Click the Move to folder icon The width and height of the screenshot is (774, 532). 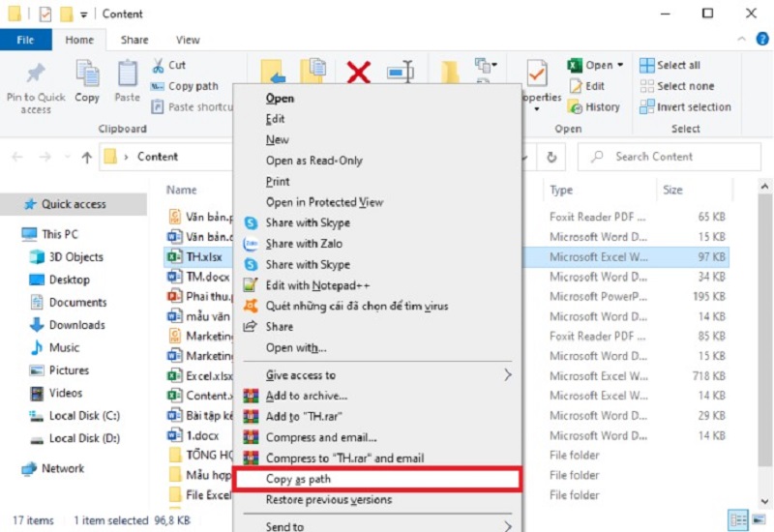272,72
